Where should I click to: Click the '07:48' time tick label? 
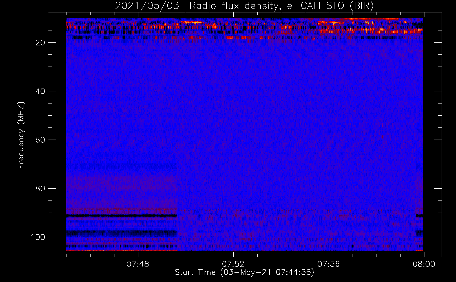point(138,264)
